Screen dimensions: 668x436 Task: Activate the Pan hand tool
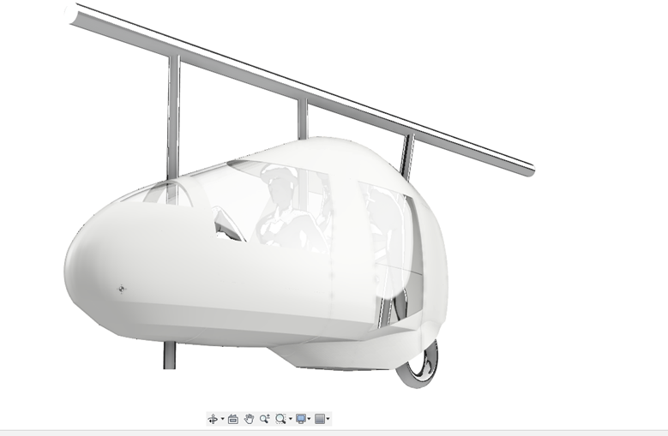[249, 419]
